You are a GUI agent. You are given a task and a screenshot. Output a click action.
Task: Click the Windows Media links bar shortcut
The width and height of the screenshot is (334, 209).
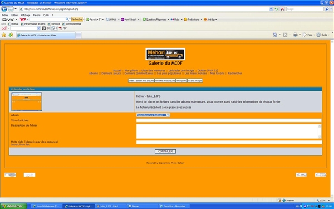tap(72, 24)
